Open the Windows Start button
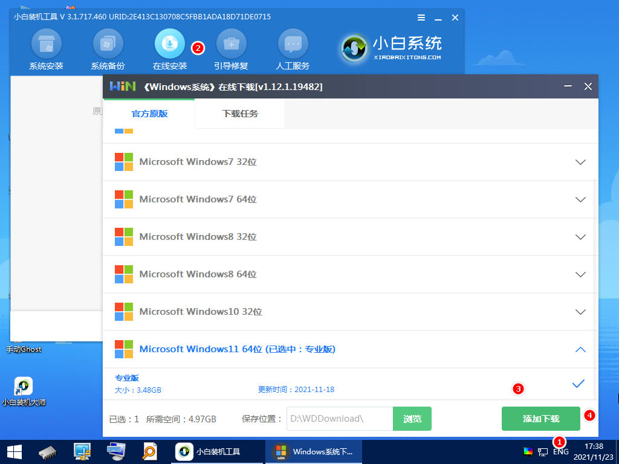The image size is (619, 464). pyautogui.click(x=15, y=452)
